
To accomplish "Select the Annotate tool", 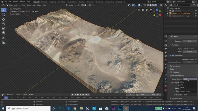I will tap(4, 38).
